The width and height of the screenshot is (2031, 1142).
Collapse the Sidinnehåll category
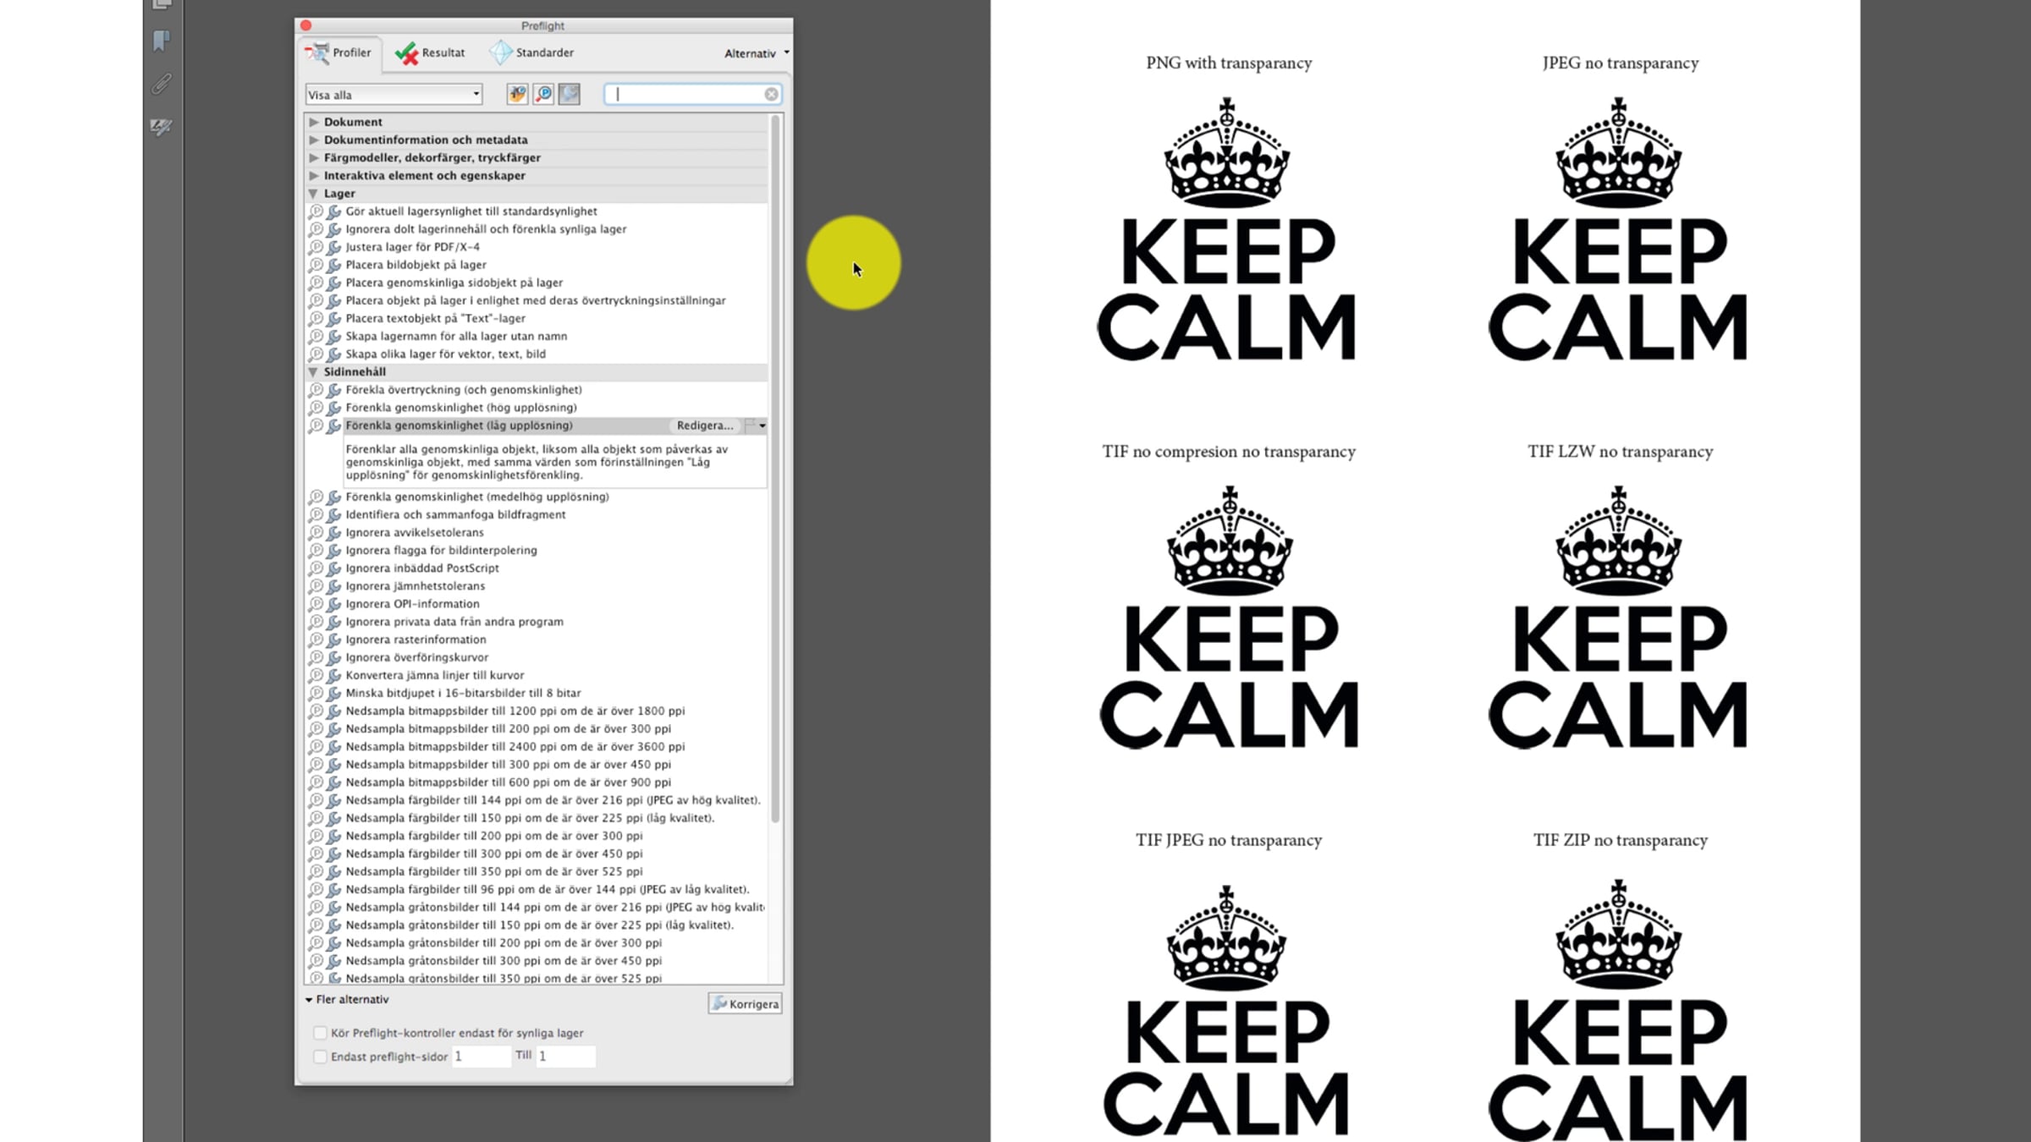(x=313, y=372)
